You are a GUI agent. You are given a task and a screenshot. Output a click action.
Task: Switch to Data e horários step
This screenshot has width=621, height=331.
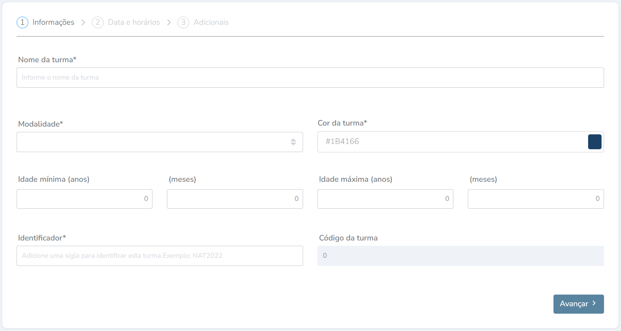coord(134,22)
